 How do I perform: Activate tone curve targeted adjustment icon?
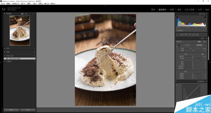click(177, 85)
